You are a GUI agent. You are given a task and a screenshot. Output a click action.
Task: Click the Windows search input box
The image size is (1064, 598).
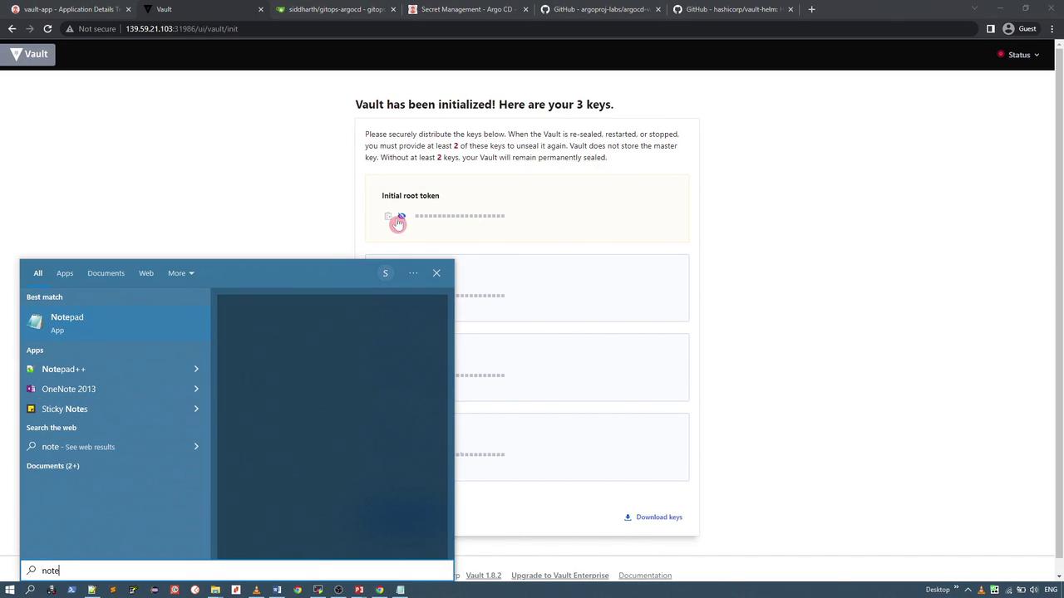[x=237, y=571]
